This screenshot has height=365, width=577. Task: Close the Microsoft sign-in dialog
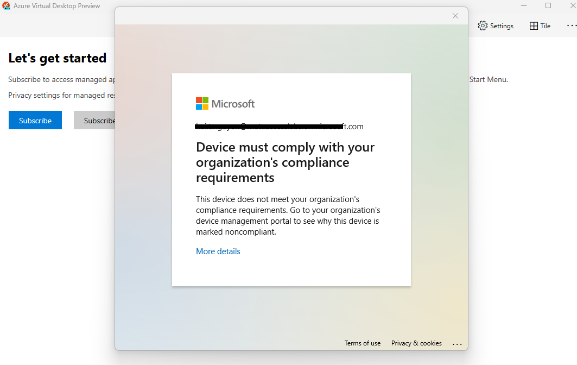tap(455, 16)
